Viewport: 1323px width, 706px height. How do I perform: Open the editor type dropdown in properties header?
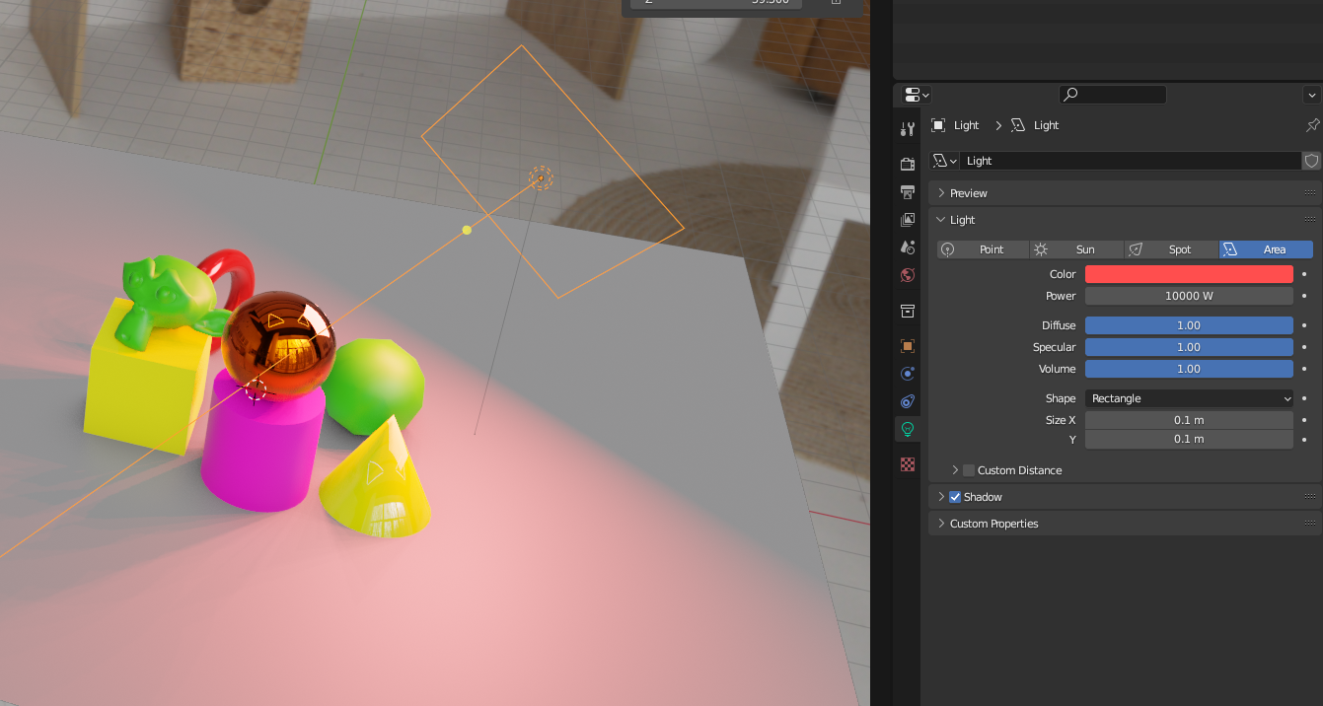[x=917, y=95]
